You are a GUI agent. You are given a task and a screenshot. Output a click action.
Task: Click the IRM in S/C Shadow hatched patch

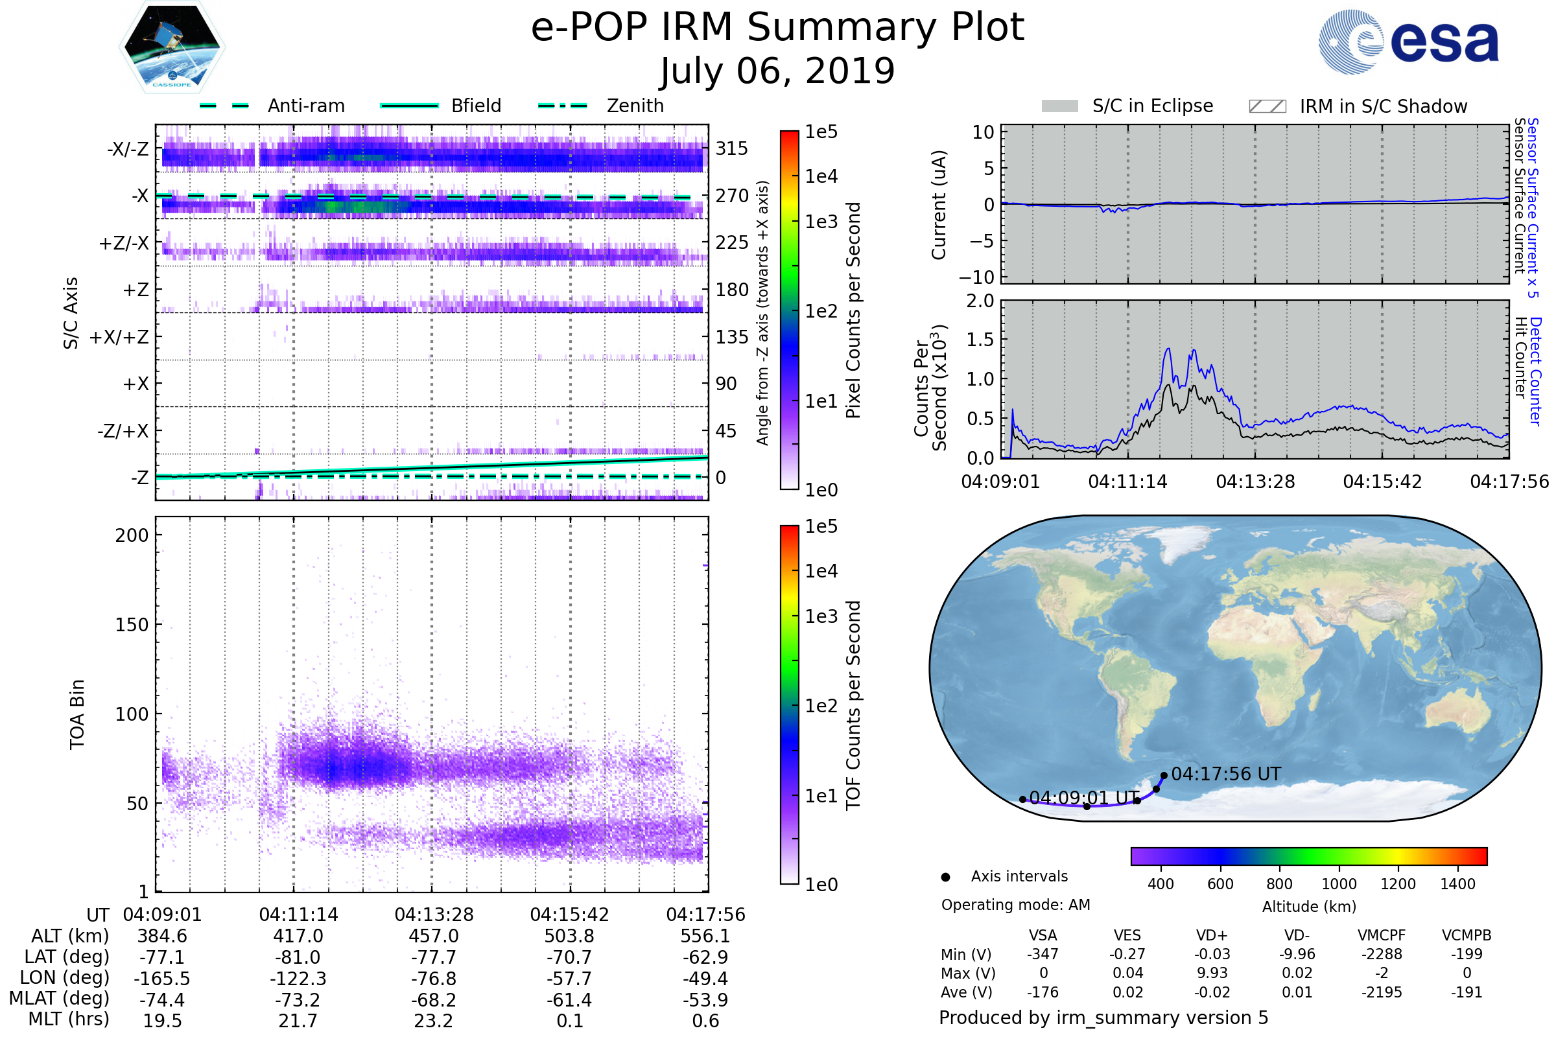click(x=1267, y=106)
